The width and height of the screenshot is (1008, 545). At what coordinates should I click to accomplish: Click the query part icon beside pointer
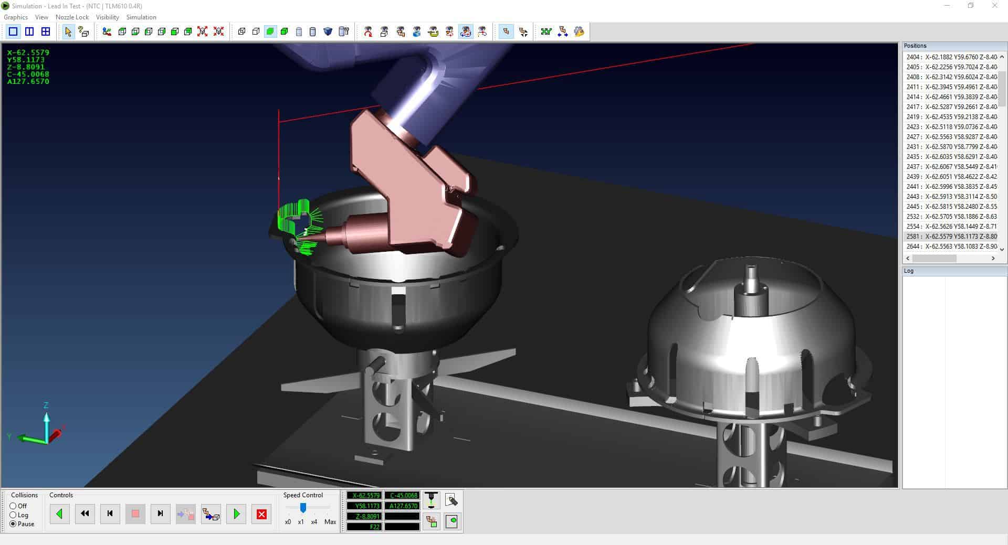click(x=83, y=31)
